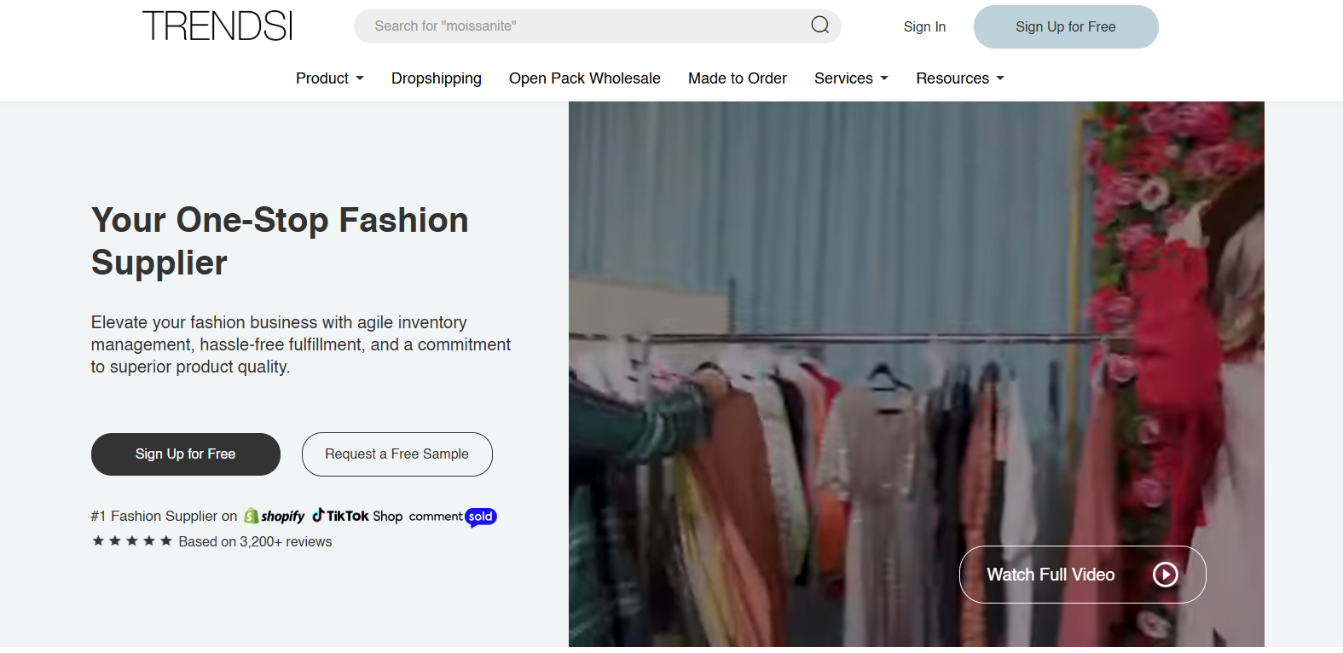The width and height of the screenshot is (1343, 653).
Task: Expand the Product dropdown menu
Action: (329, 78)
